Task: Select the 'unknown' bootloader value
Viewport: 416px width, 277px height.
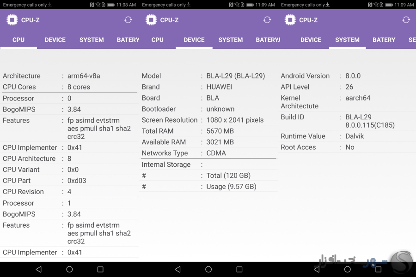Action: [220, 109]
